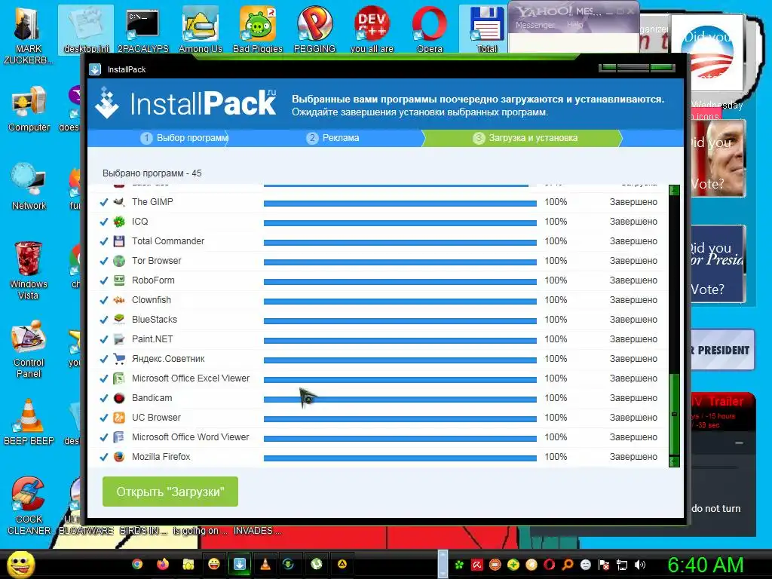Toggle the checkmark next to Tor Browser

pyautogui.click(x=104, y=262)
